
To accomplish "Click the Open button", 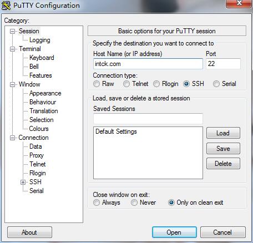I will [174, 232].
